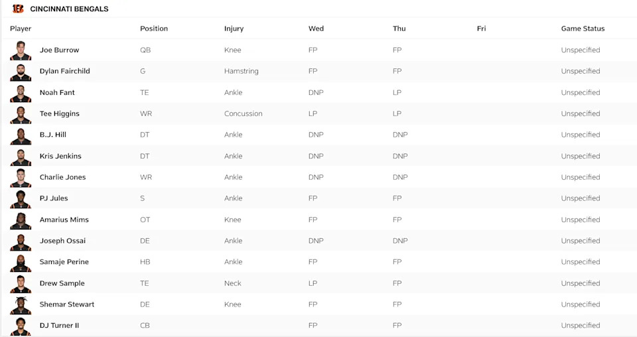The height and width of the screenshot is (337, 637).
Task: Click Dylan Fairchild's headshot photo
Action: pyautogui.click(x=21, y=72)
